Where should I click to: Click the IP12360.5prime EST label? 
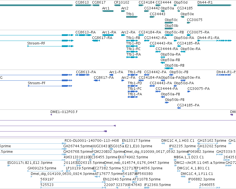pyautogui.click(x=158, y=185)
